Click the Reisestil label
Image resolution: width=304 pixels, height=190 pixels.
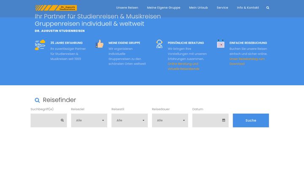pyautogui.click(x=118, y=109)
